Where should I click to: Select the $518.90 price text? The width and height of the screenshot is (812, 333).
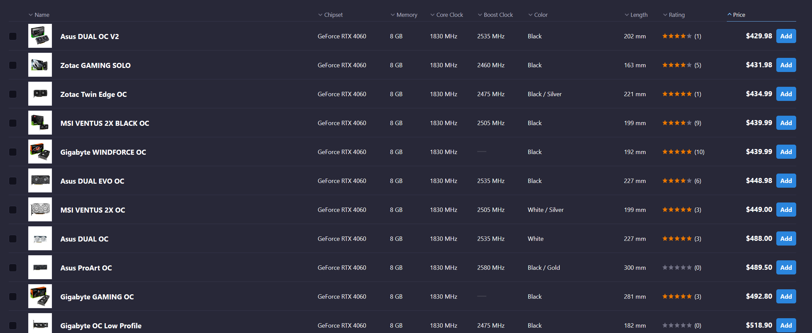point(759,325)
